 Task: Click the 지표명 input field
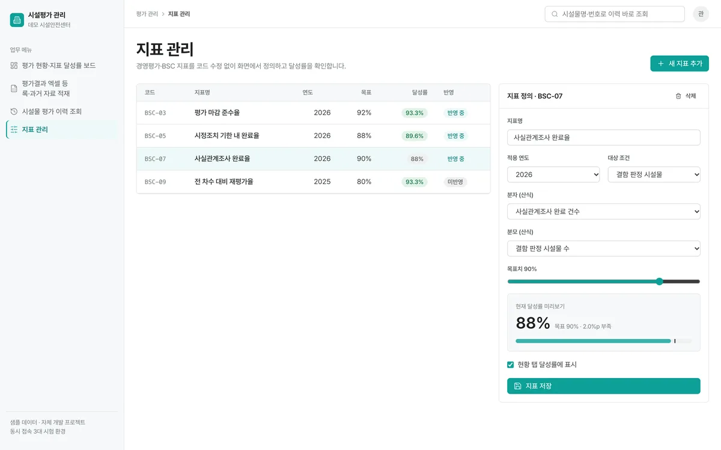point(604,137)
